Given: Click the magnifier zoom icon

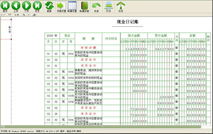Looking at the screenshot, I should 24,15.
